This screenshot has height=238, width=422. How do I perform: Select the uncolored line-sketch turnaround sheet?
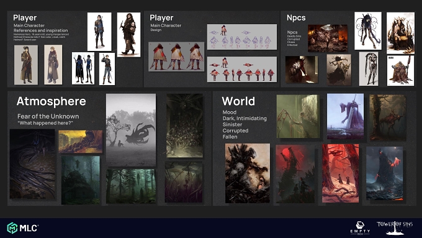pyautogui.click(x=241, y=37)
